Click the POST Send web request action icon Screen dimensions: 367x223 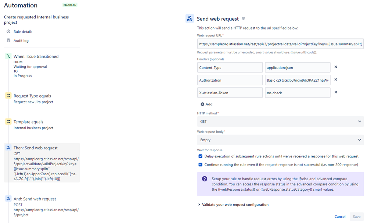8,199
